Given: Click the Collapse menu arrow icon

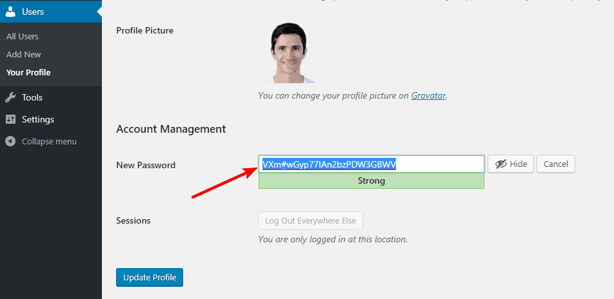Looking at the screenshot, I should tap(10, 141).
